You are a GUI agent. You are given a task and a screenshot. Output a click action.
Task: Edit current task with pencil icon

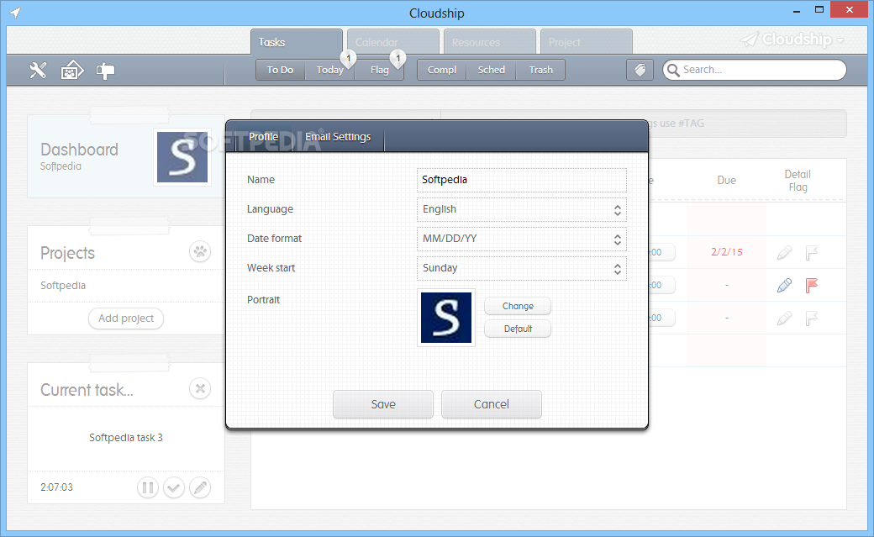[200, 488]
